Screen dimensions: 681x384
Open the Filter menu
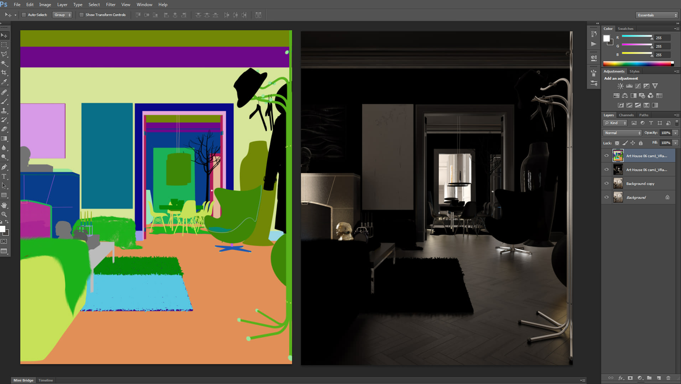click(x=111, y=5)
